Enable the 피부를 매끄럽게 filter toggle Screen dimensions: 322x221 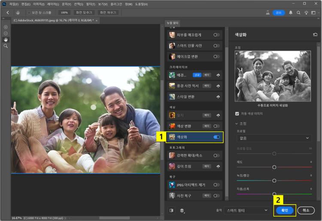[x=216, y=35]
